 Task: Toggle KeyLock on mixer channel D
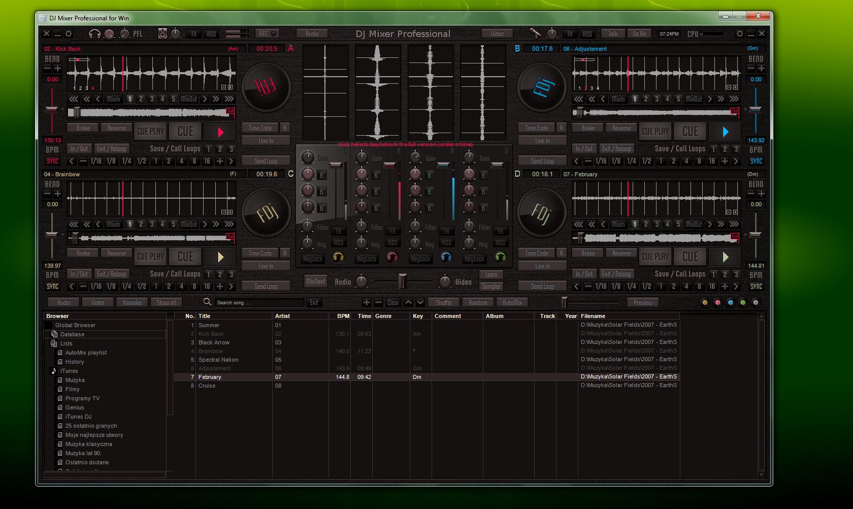point(474,259)
